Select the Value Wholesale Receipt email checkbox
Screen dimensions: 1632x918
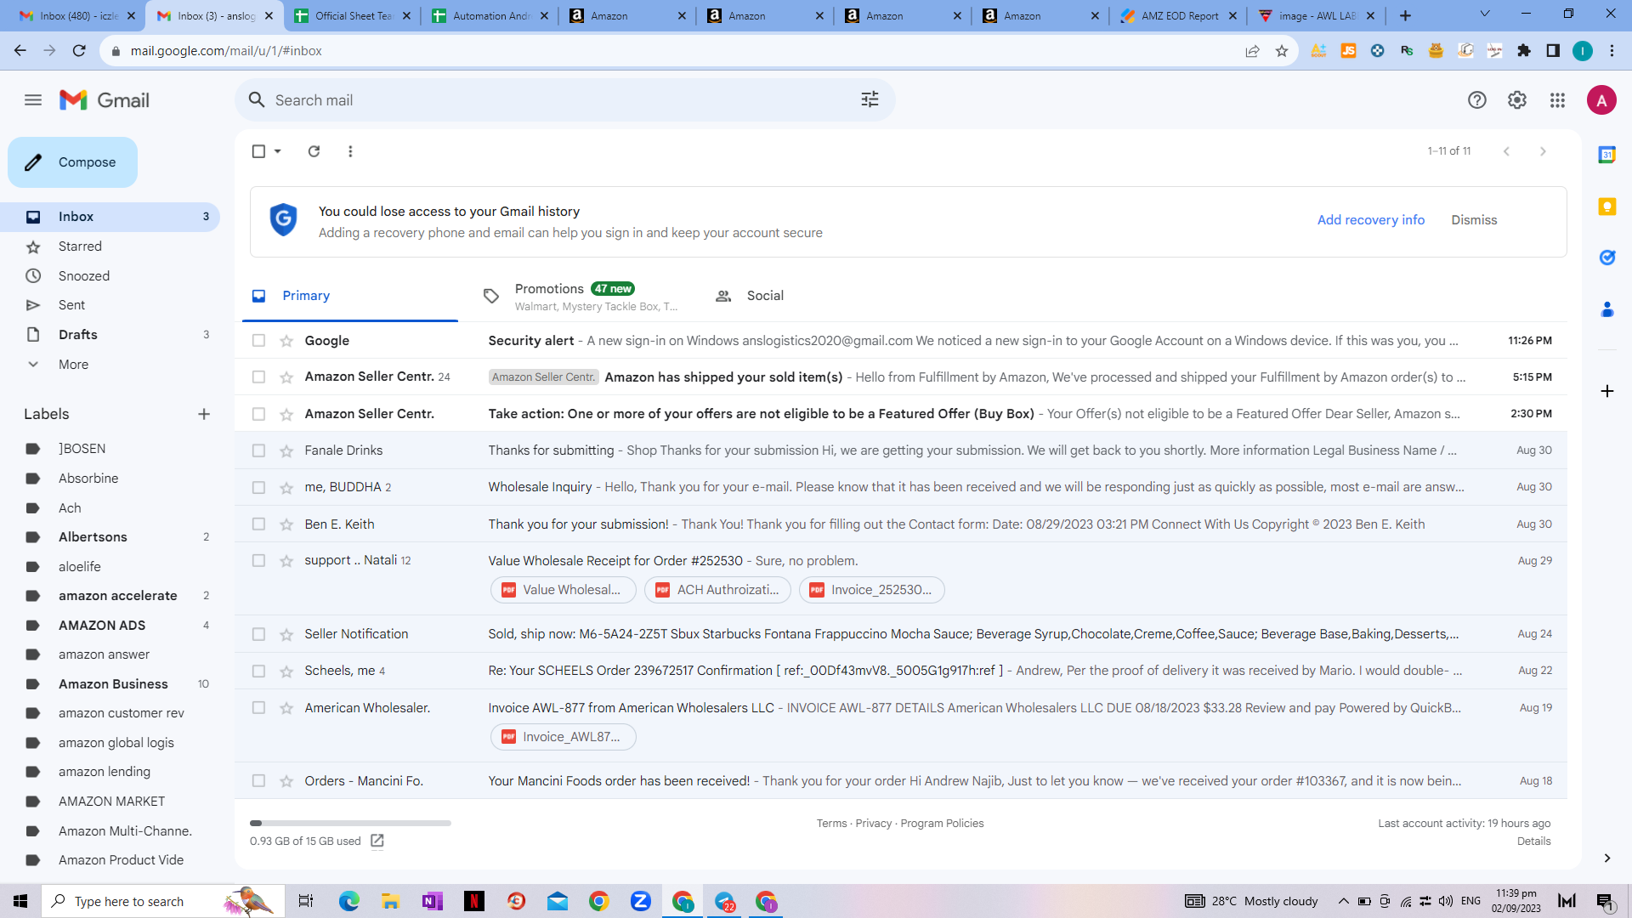tap(258, 561)
